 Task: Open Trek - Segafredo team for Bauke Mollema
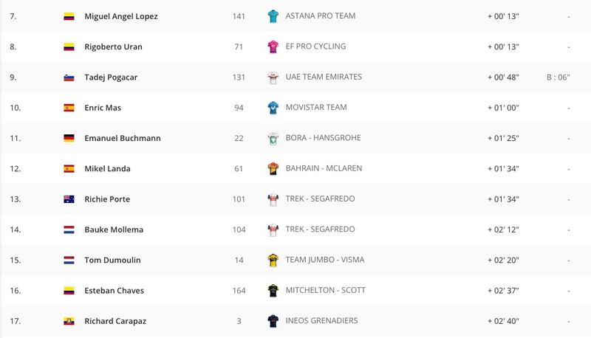click(320, 230)
